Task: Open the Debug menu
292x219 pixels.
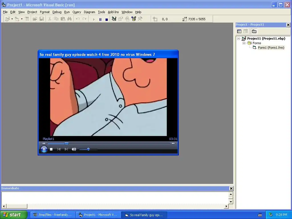Action: pos(57,12)
